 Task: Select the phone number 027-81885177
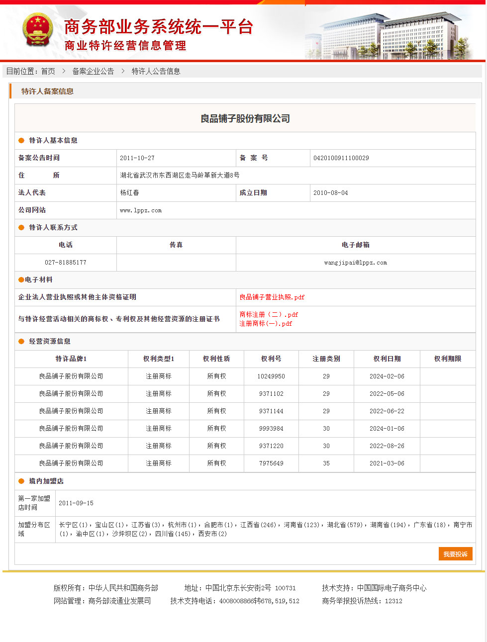click(66, 263)
